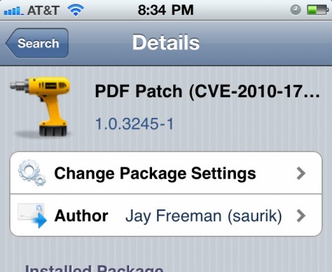Expand the Change Package Settings chevron
332x272 pixels.
click(301, 173)
